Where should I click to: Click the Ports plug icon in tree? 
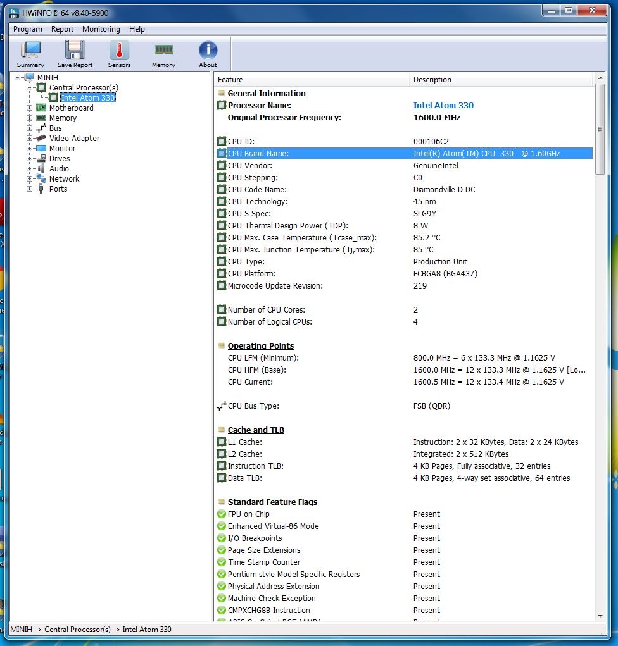coord(41,189)
